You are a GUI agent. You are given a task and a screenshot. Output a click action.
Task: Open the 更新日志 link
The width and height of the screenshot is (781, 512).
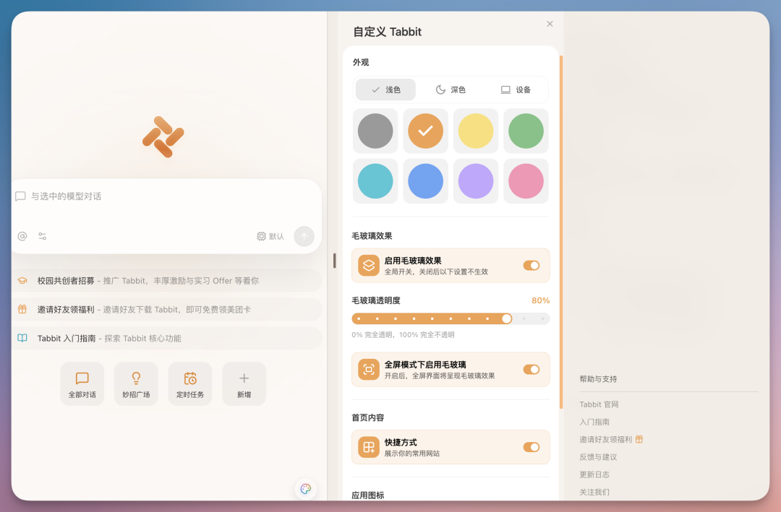coord(594,474)
